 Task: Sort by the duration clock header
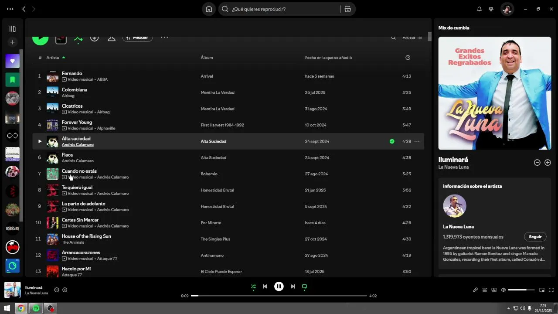[x=408, y=58]
